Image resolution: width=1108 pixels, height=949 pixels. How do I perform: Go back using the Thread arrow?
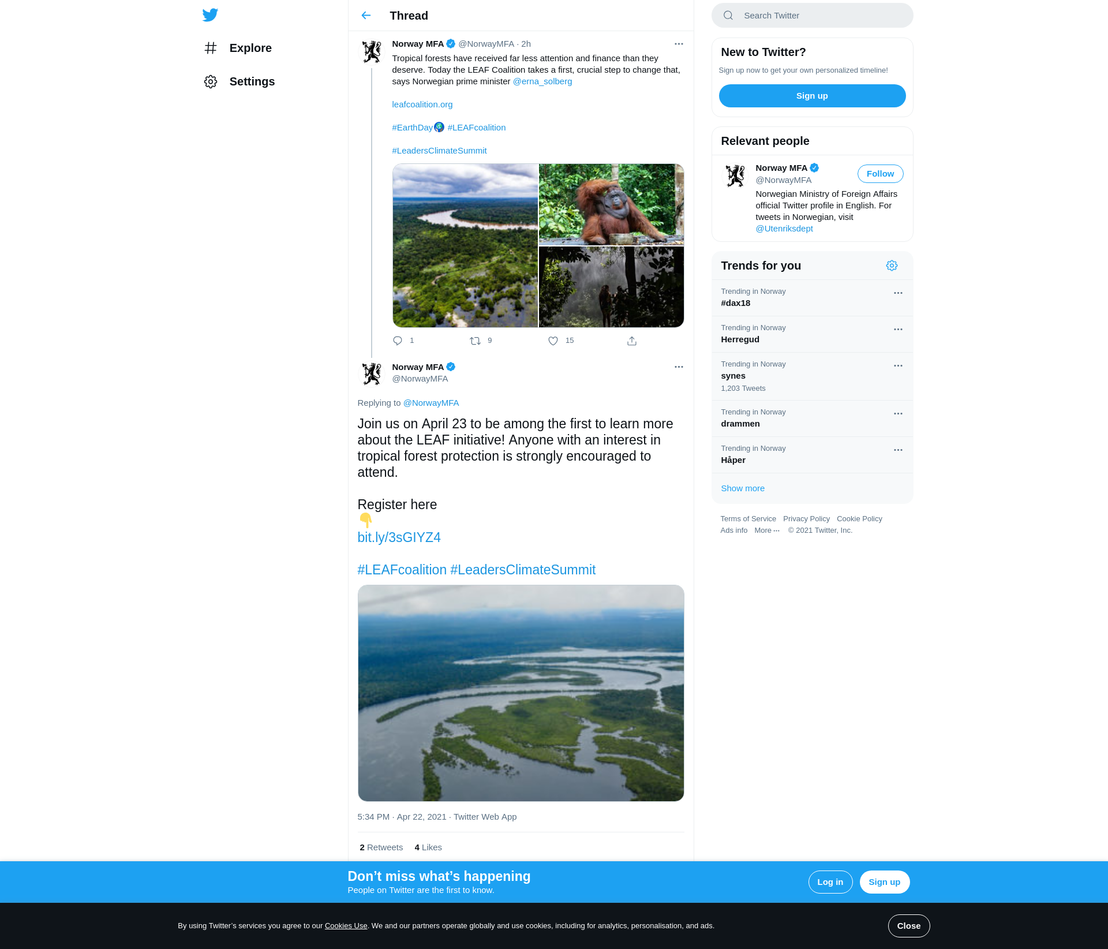[x=366, y=16]
